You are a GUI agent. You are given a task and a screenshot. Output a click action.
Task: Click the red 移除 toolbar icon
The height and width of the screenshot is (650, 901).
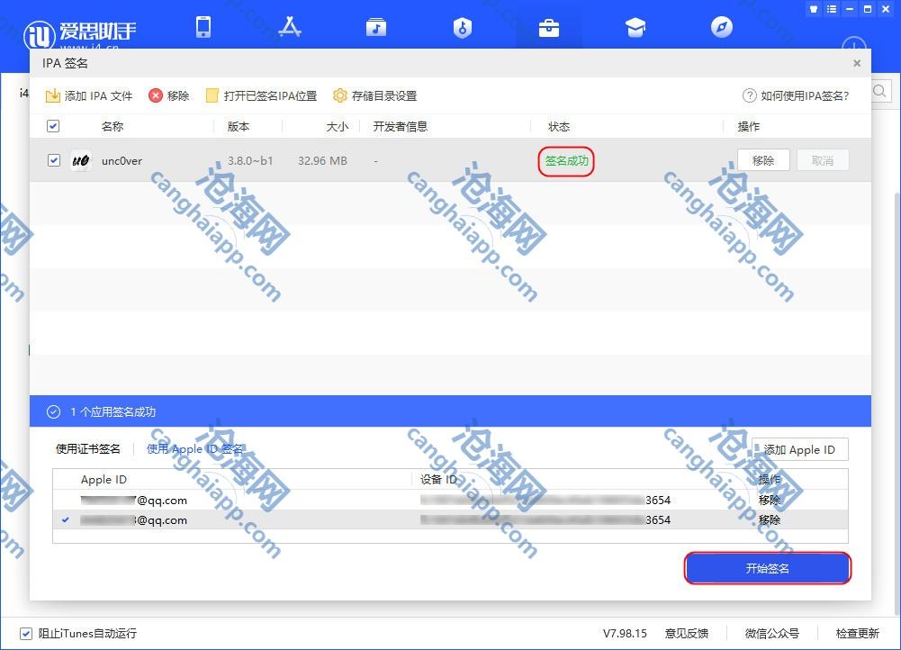(168, 95)
